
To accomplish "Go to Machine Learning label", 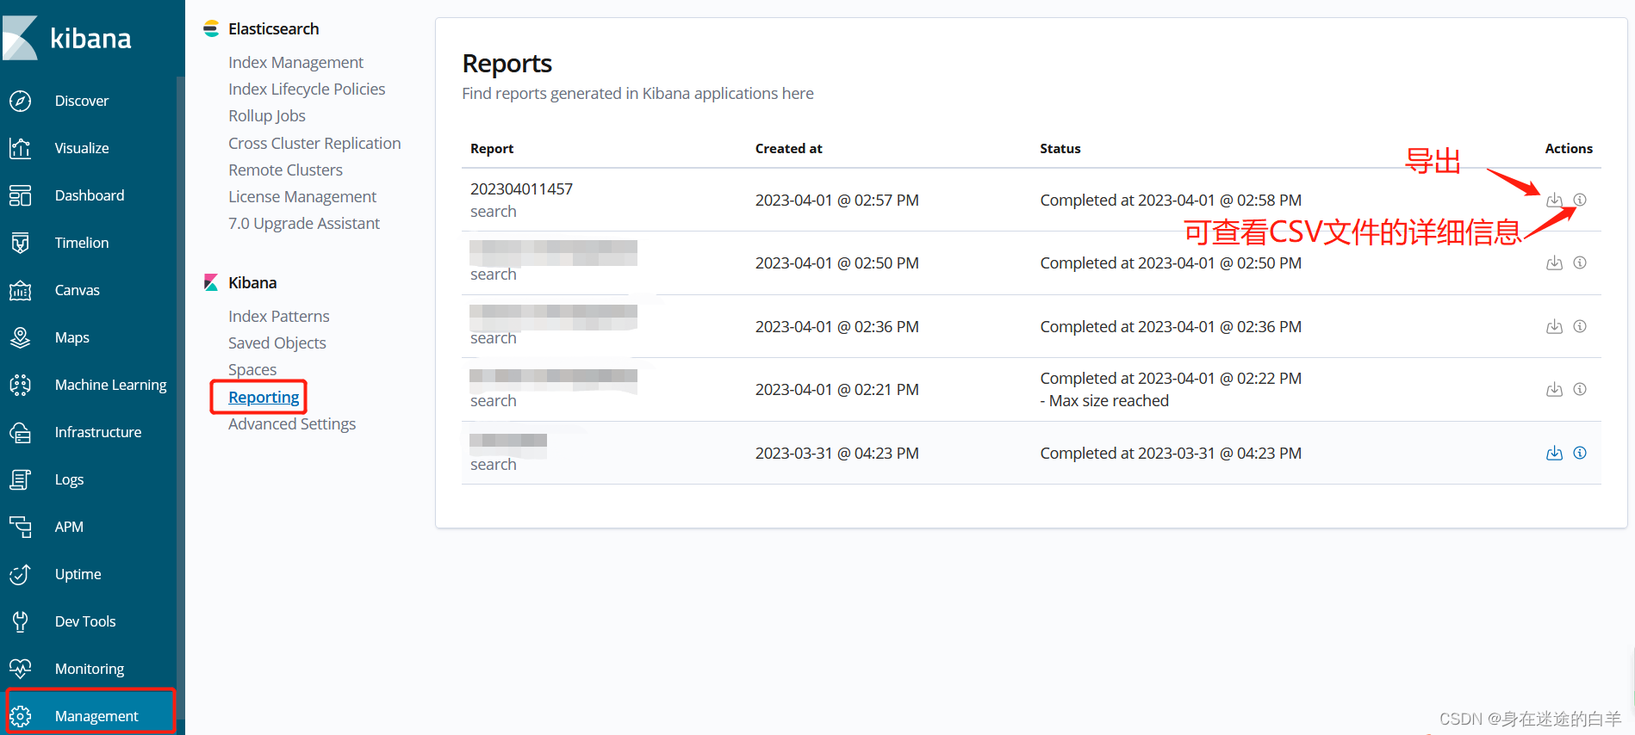I will point(111,385).
